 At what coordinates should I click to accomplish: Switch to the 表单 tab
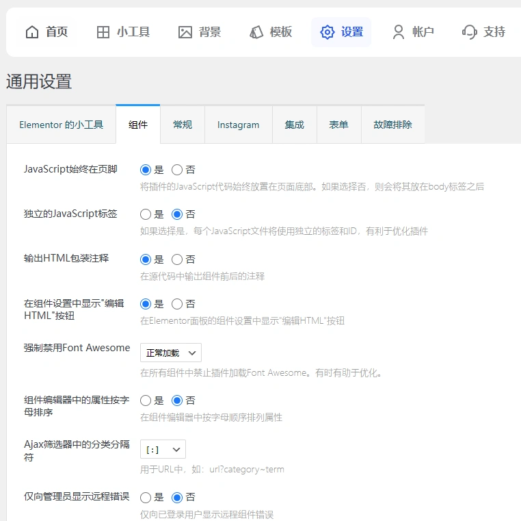339,125
